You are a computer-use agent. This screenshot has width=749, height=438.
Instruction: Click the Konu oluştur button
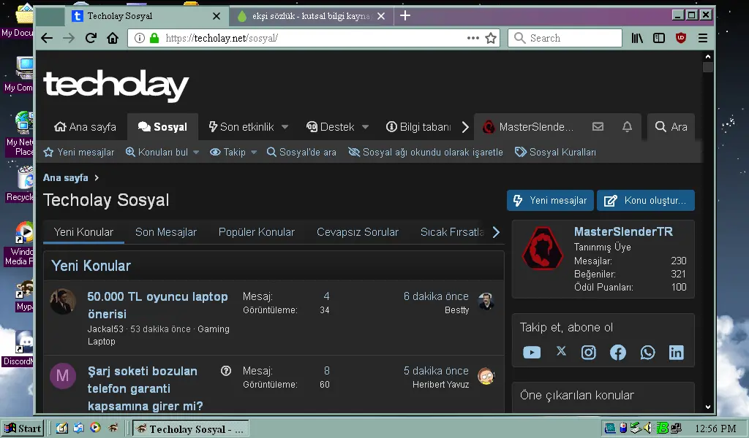(x=646, y=200)
